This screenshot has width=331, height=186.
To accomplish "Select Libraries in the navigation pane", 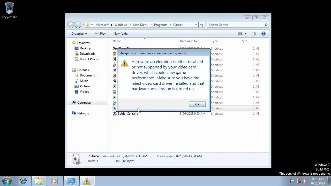I will tap(83, 70).
